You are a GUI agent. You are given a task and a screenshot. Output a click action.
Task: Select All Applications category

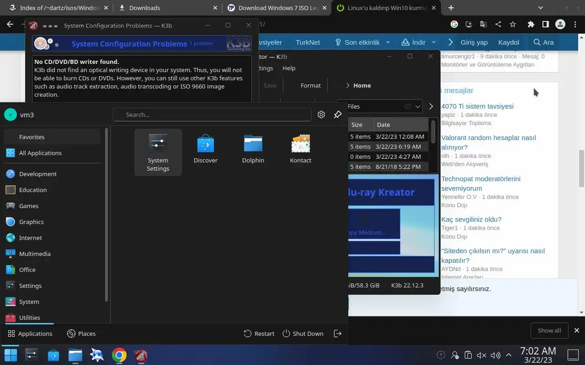tap(52, 153)
